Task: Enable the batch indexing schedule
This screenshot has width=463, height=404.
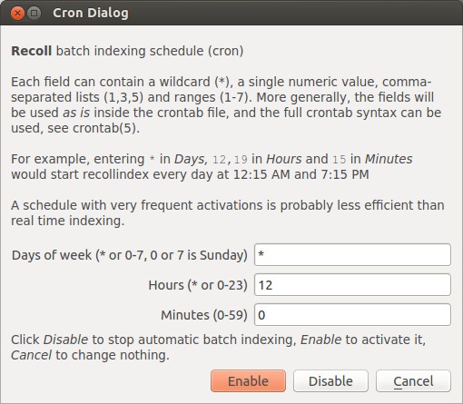Action: coord(248,381)
